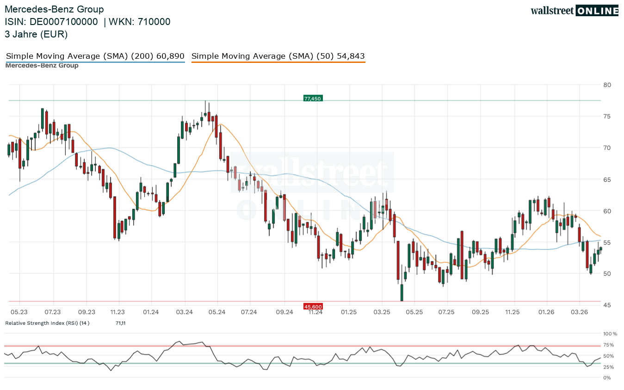Click the 77,450 high price marker
Viewport: 624px width, 390px height.
click(313, 98)
